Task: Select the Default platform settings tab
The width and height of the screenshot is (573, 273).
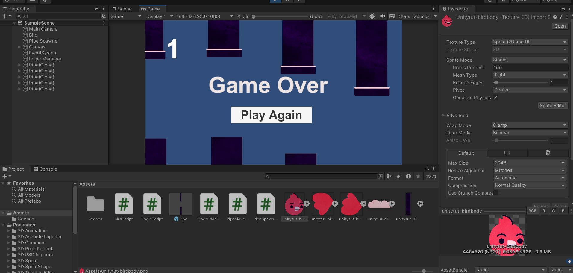Action: [x=466, y=153]
